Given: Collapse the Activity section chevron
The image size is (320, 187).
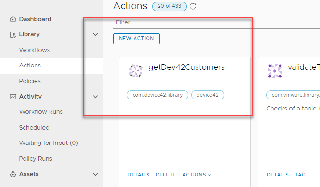Looking at the screenshot, I should [x=95, y=97].
